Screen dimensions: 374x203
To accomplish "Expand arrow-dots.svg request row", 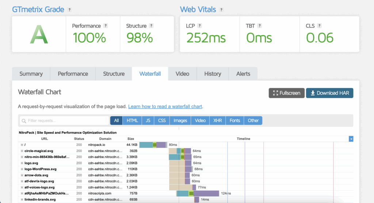I will tap(22, 175).
